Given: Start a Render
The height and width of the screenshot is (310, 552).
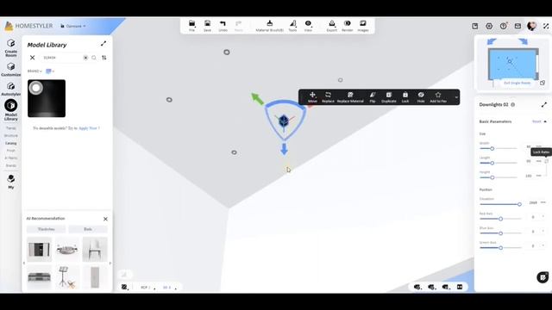Looking at the screenshot, I should (x=347, y=26).
